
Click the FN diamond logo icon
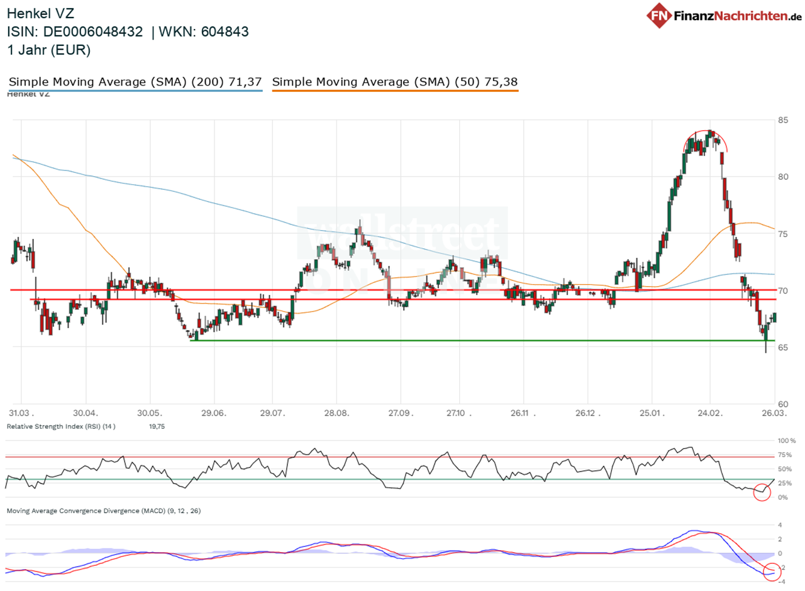click(x=658, y=16)
